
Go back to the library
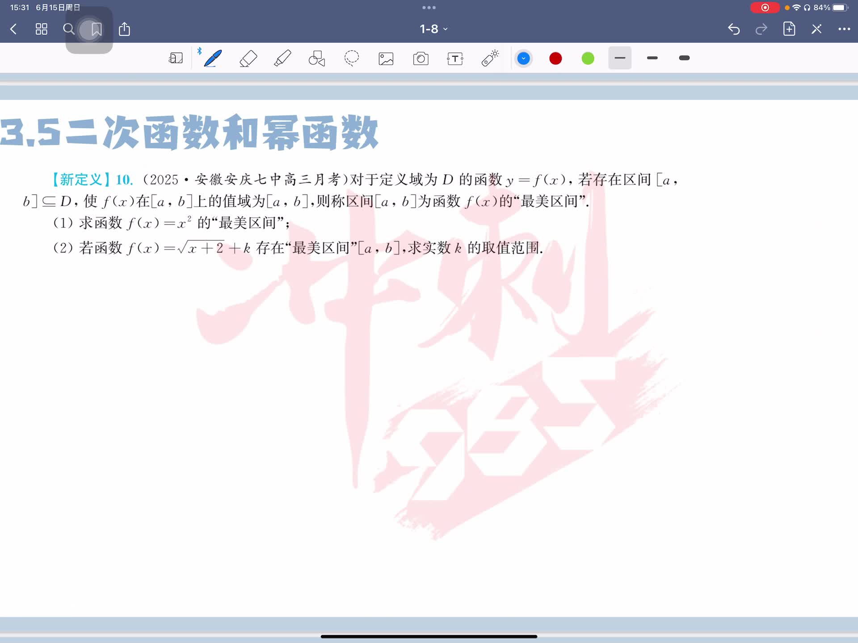pyautogui.click(x=13, y=29)
